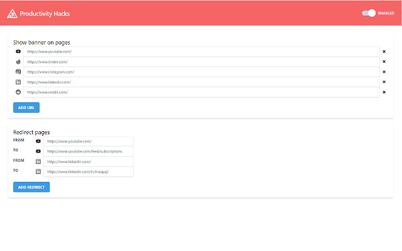The height and width of the screenshot is (251, 402).
Task: Edit the linkedin.com banner URL field
Action: pyautogui.click(x=202, y=82)
